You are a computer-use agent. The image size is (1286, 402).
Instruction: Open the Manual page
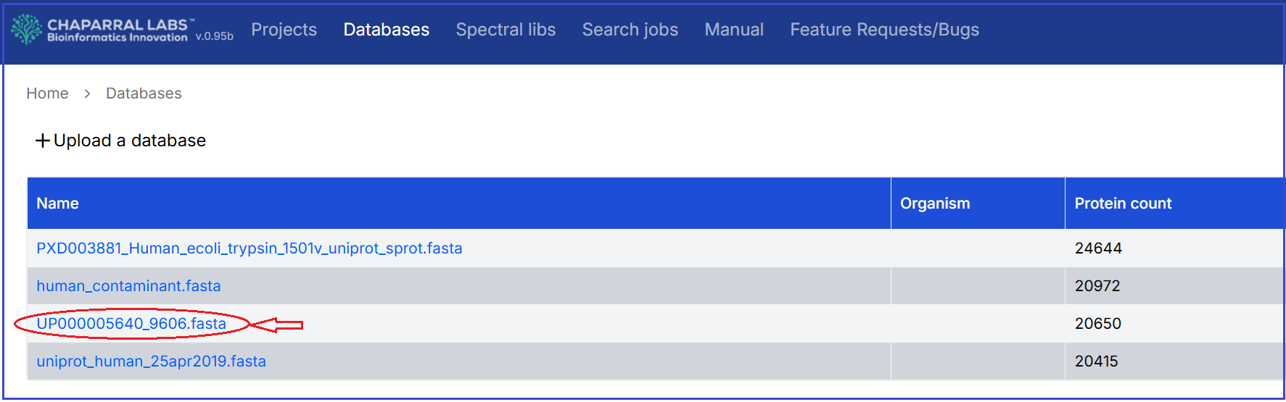click(x=734, y=30)
